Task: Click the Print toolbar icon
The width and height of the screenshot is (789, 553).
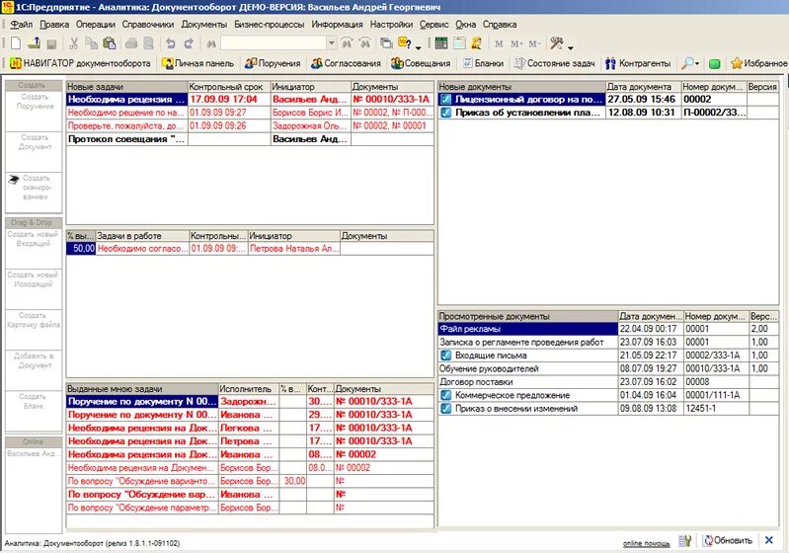Action: (131, 43)
